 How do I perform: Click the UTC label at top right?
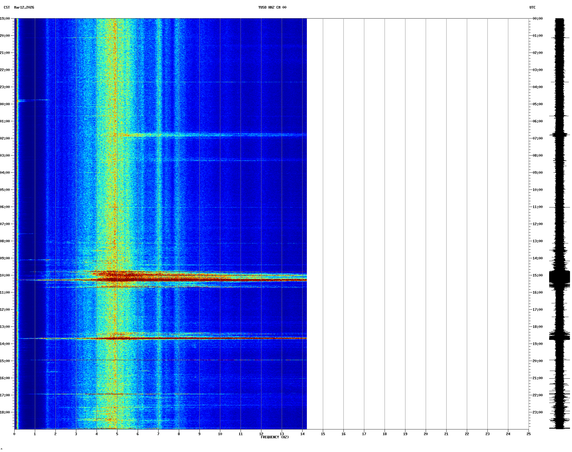[x=532, y=7]
